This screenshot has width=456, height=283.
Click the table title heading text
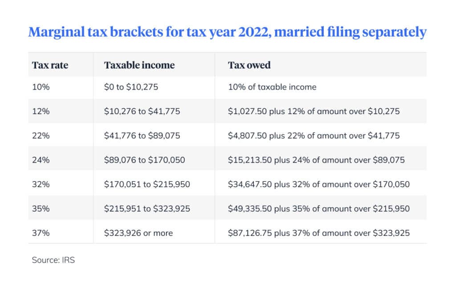click(228, 32)
